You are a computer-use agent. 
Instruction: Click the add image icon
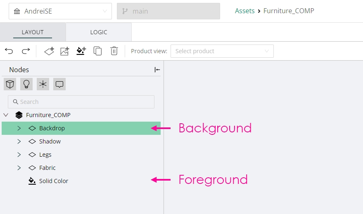(65, 51)
